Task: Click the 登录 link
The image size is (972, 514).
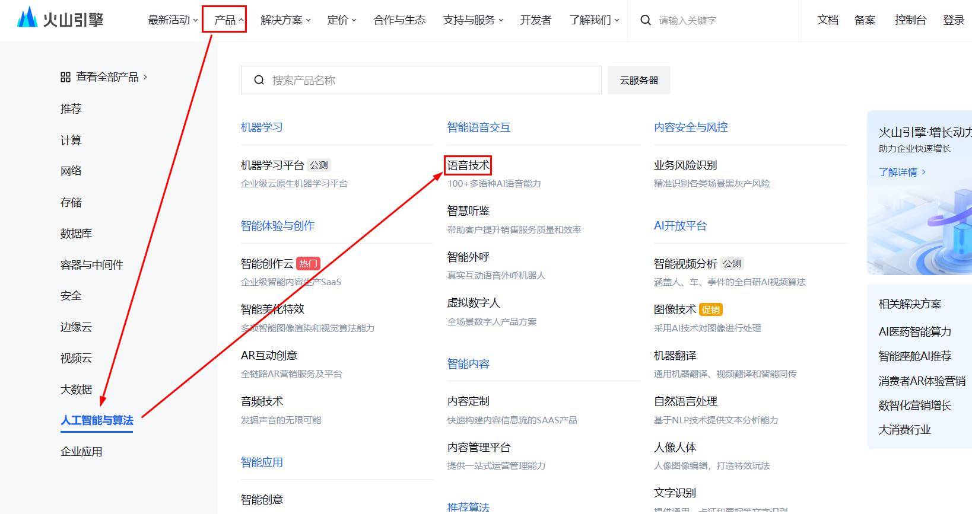Action: [x=954, y=20]
